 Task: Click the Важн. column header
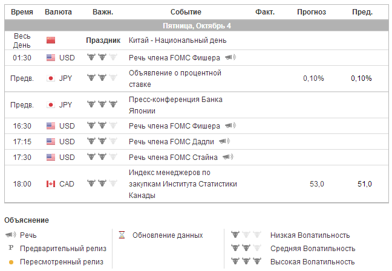pos(102,12)
